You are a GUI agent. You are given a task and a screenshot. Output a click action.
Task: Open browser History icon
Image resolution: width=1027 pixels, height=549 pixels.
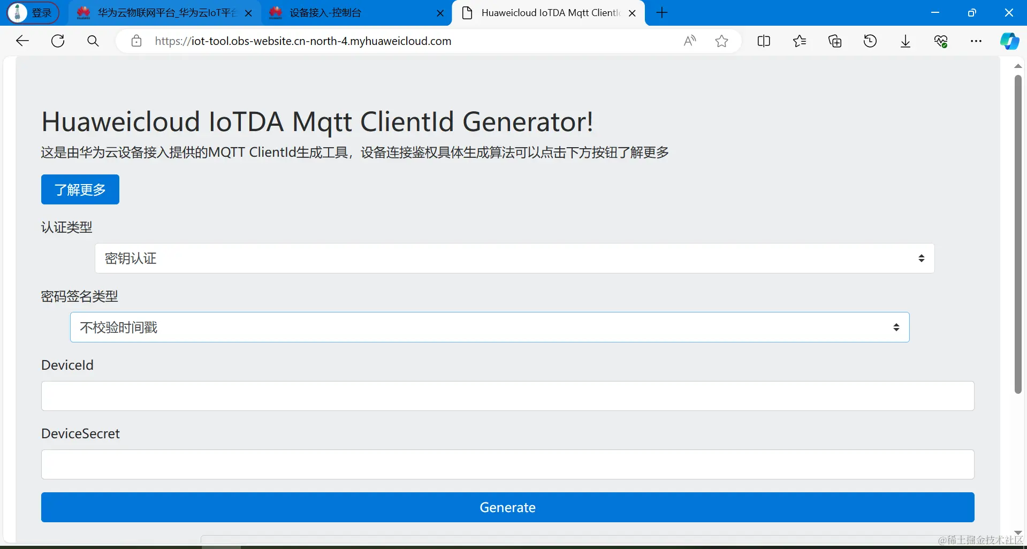[x=870, y=41]
